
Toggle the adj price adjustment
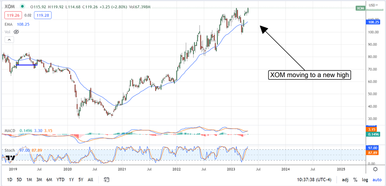[344, 179]
